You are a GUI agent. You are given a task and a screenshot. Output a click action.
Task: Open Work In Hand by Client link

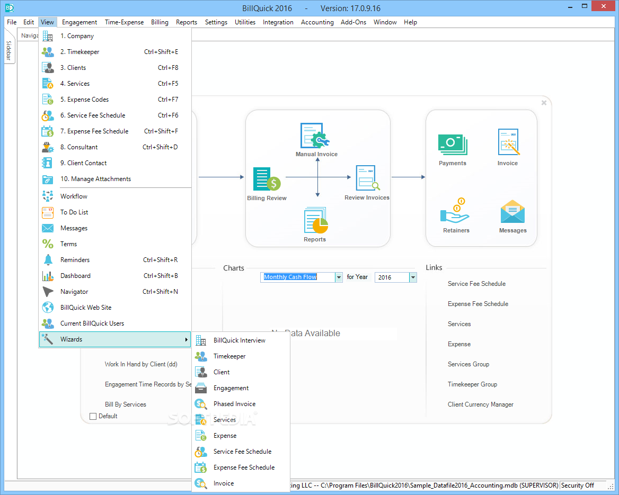point(141,364)
